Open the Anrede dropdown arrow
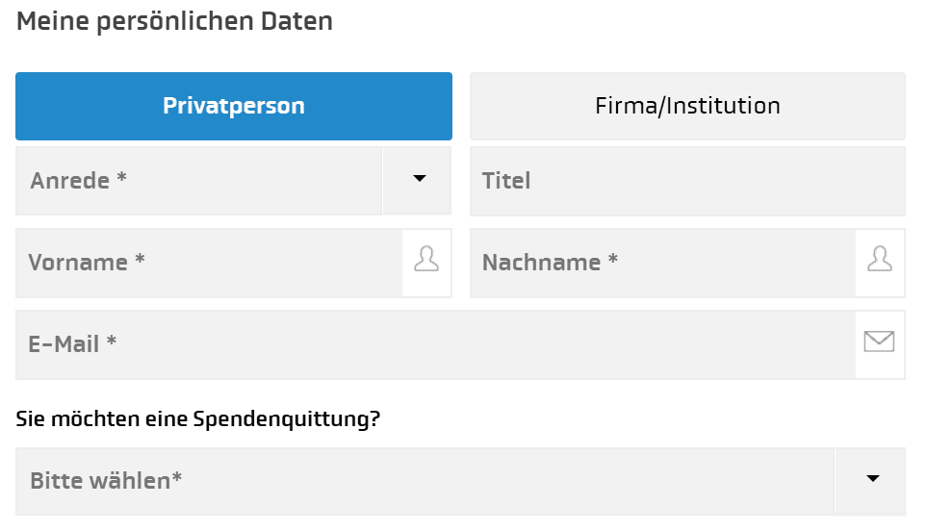The width and height of the screenshot is (927, 531). coord(418,180)
